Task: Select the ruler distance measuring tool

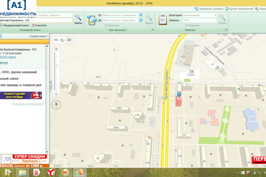Action: pyautogui.click(x=56, y=40)
